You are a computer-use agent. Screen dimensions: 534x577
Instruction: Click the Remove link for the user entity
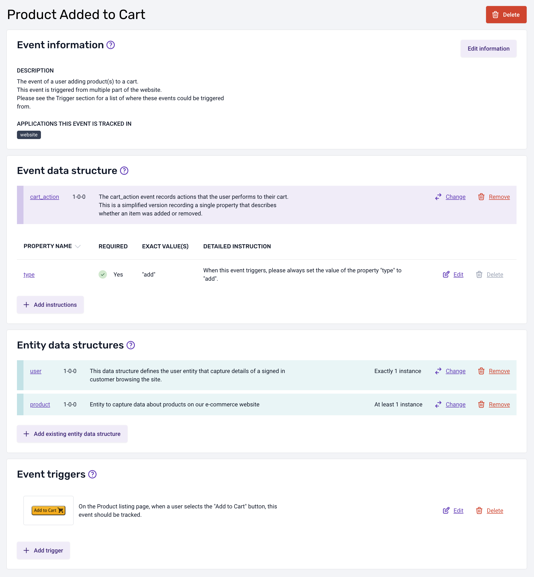(x=499, y=371)
